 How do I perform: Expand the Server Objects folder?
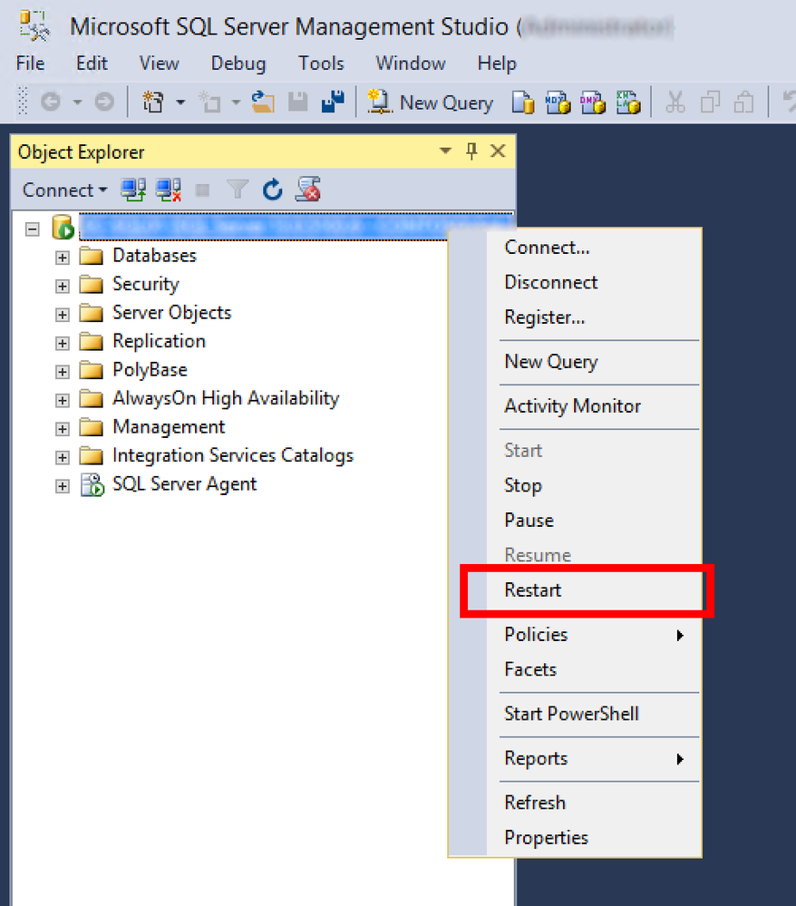(63, 315)
